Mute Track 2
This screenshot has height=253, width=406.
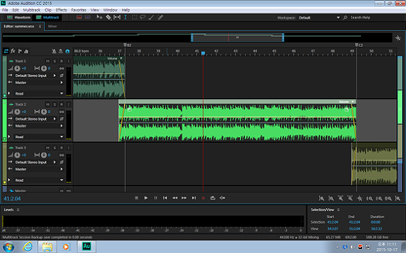click(x=48, y=104)
